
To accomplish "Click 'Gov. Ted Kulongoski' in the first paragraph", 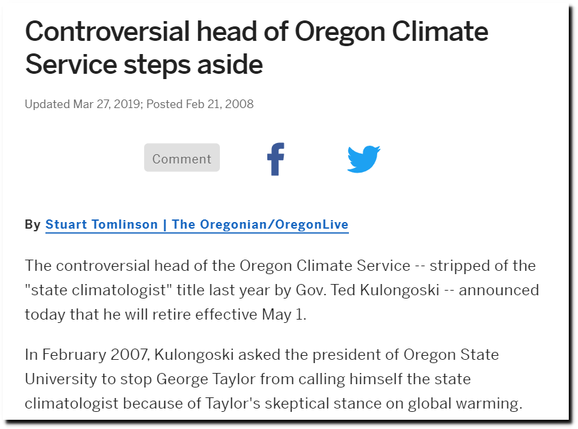I will (367, 290).
